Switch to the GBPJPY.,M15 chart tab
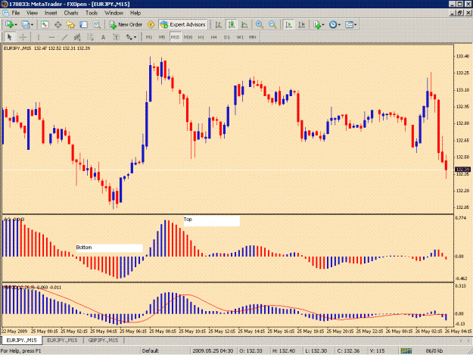This screenshot has height=355, width=473. pos(103,340)
